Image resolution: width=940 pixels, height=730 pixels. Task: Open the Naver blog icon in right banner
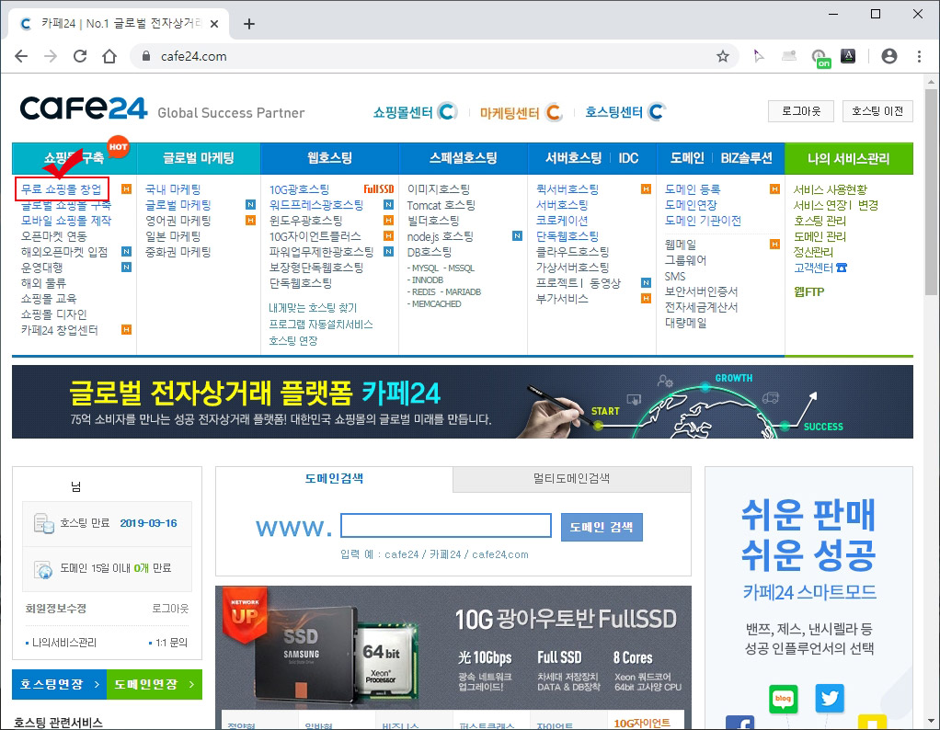click(783, 698)
